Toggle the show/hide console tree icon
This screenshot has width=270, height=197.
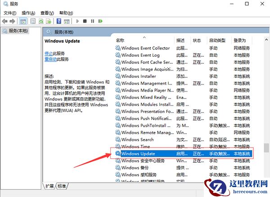pyautogui.click(x=23, y=21)
